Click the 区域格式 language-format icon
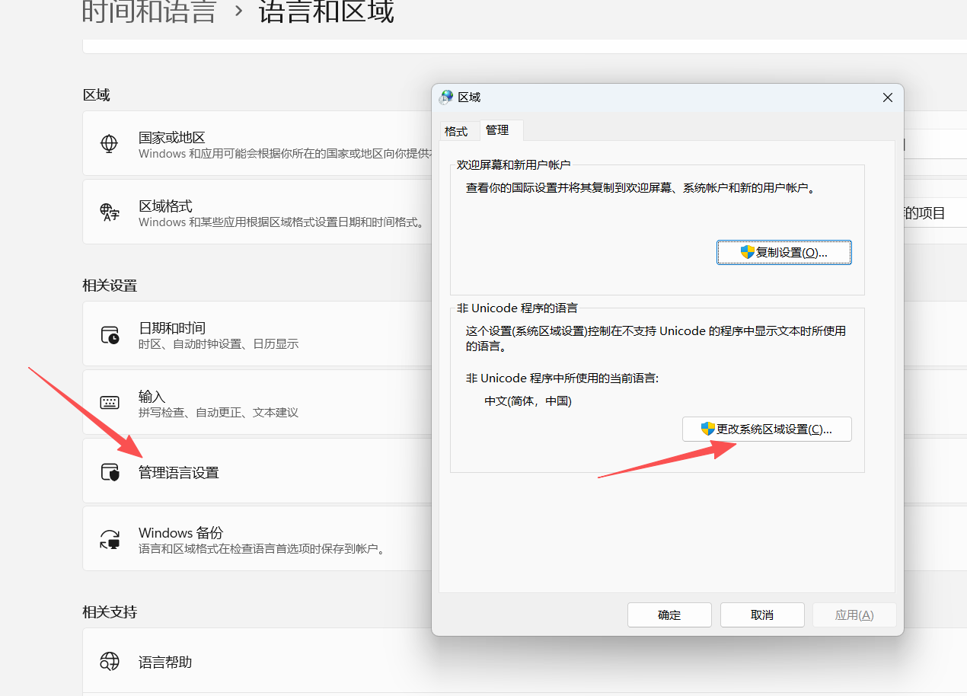The height and width of the screenshot is (696, 967). (110, 212)
